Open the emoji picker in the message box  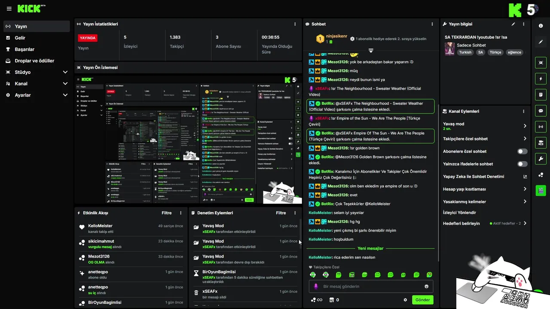[x=427, y=286]
